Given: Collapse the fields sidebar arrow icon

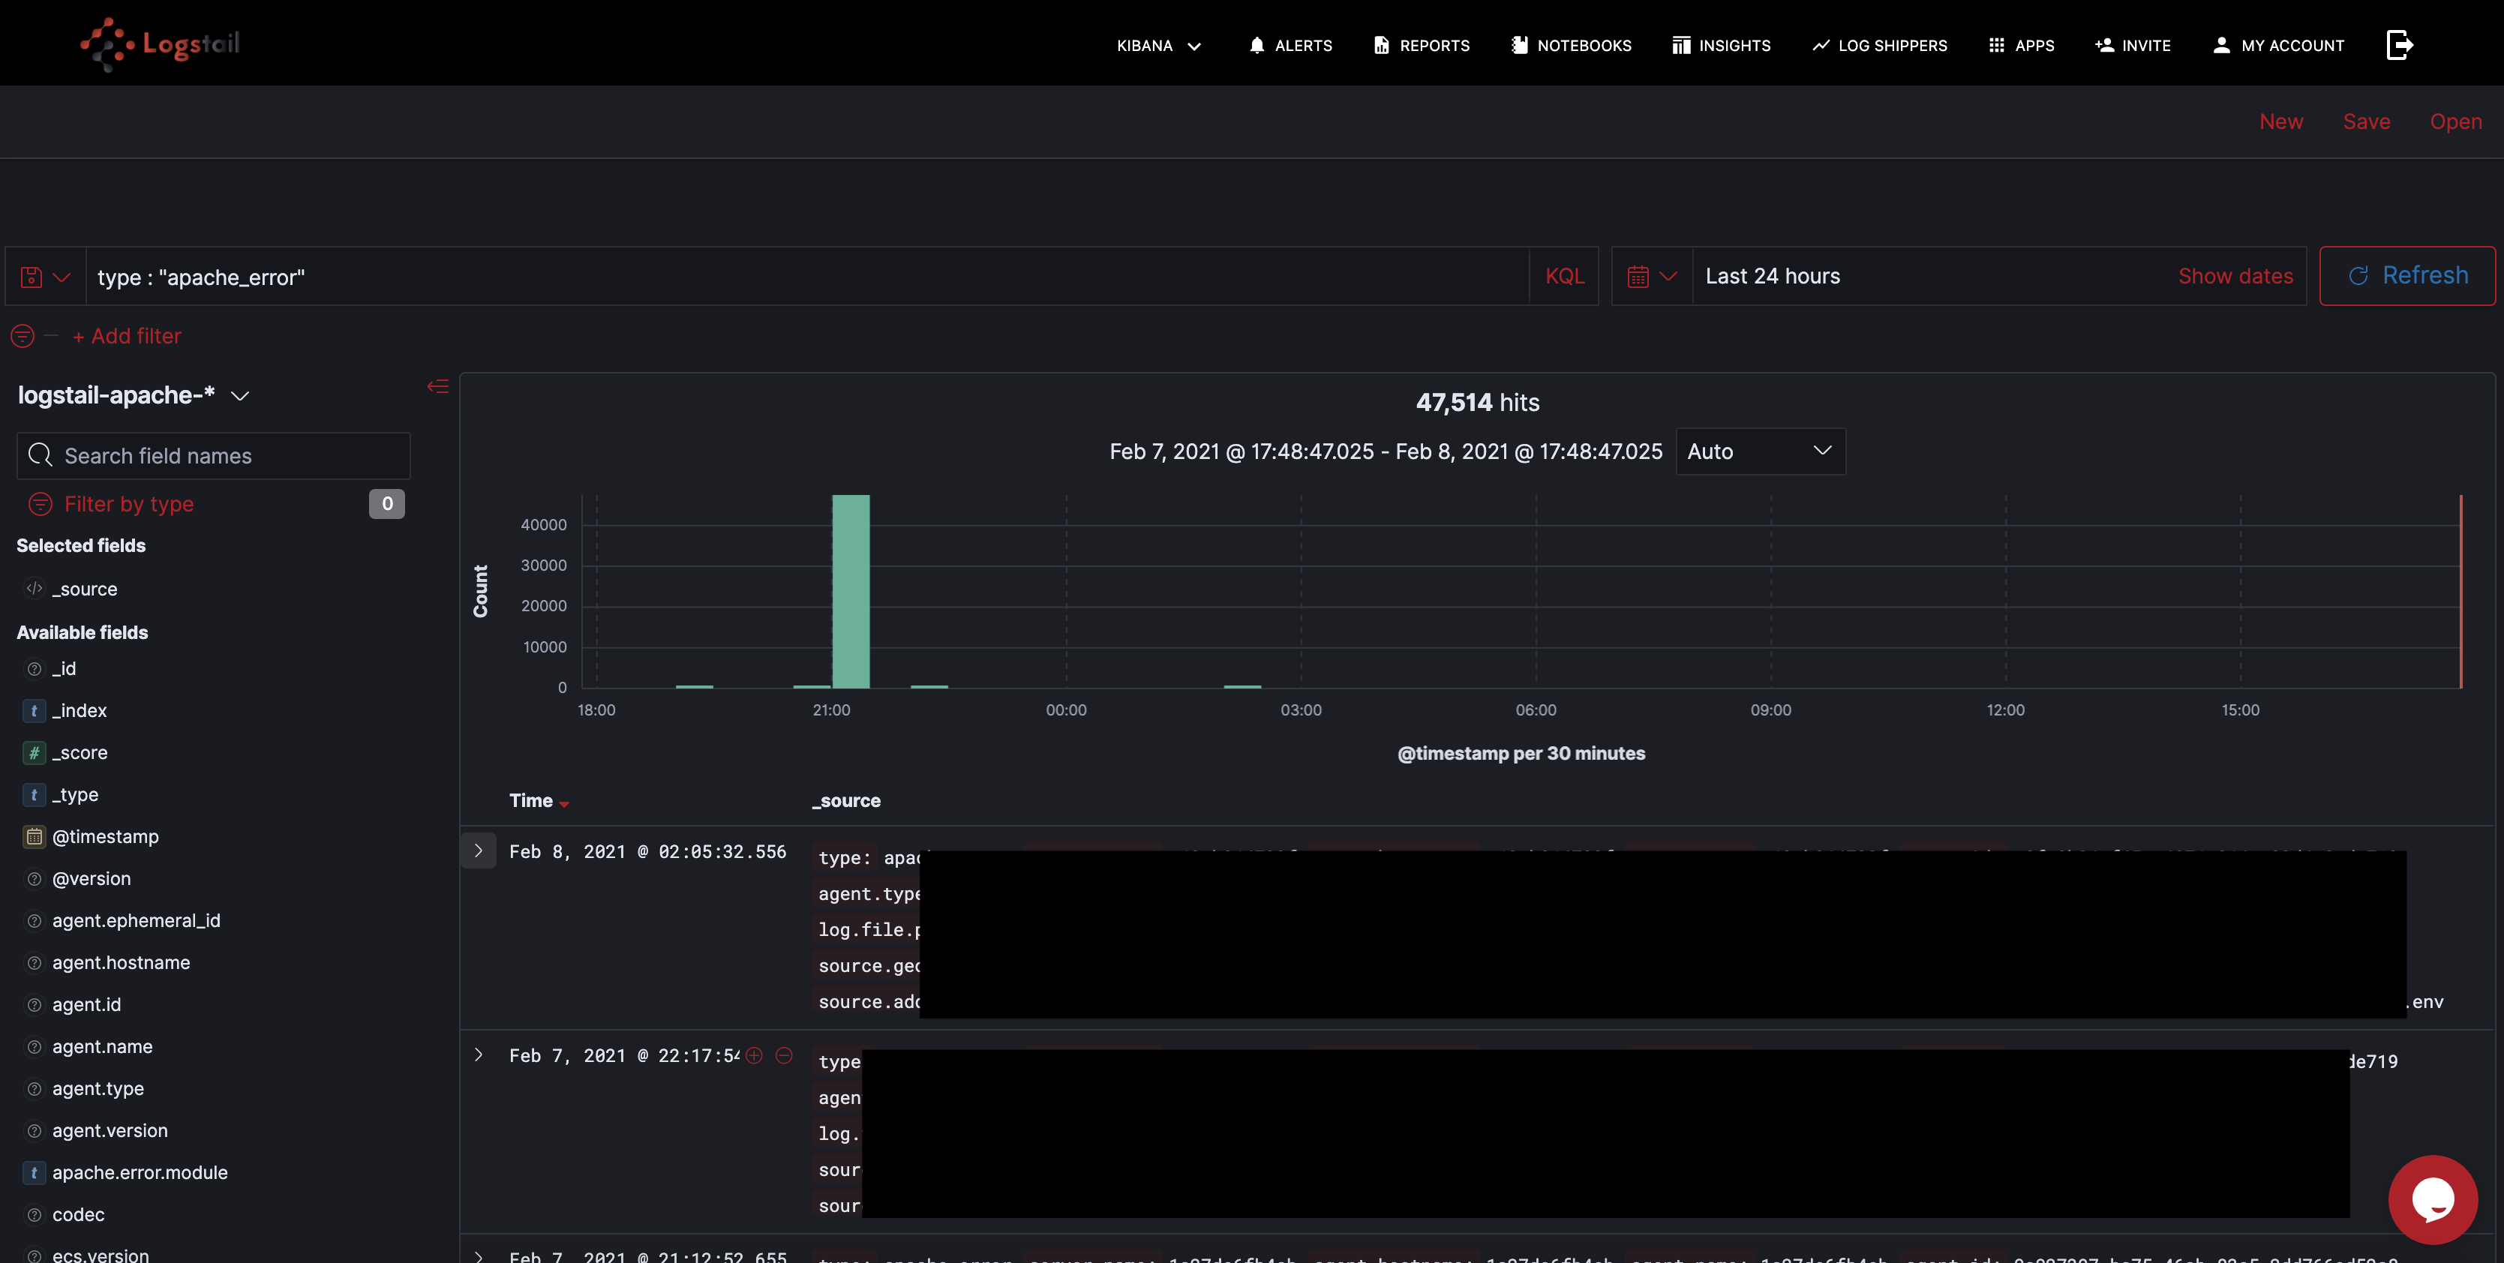Looking at the screenshot, I should coord(437,387).
